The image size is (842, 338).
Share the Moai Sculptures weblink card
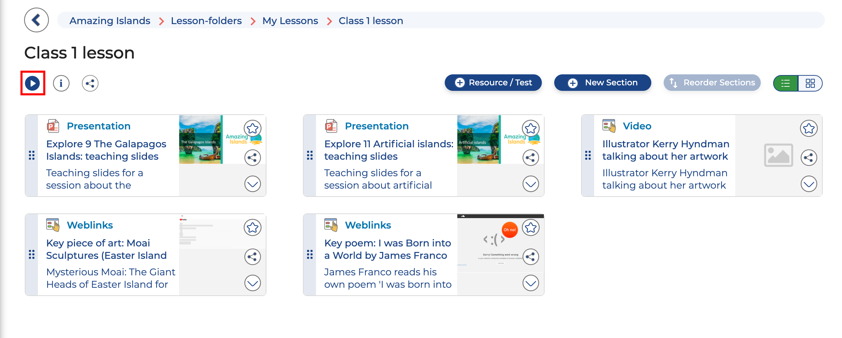(252, 257)
